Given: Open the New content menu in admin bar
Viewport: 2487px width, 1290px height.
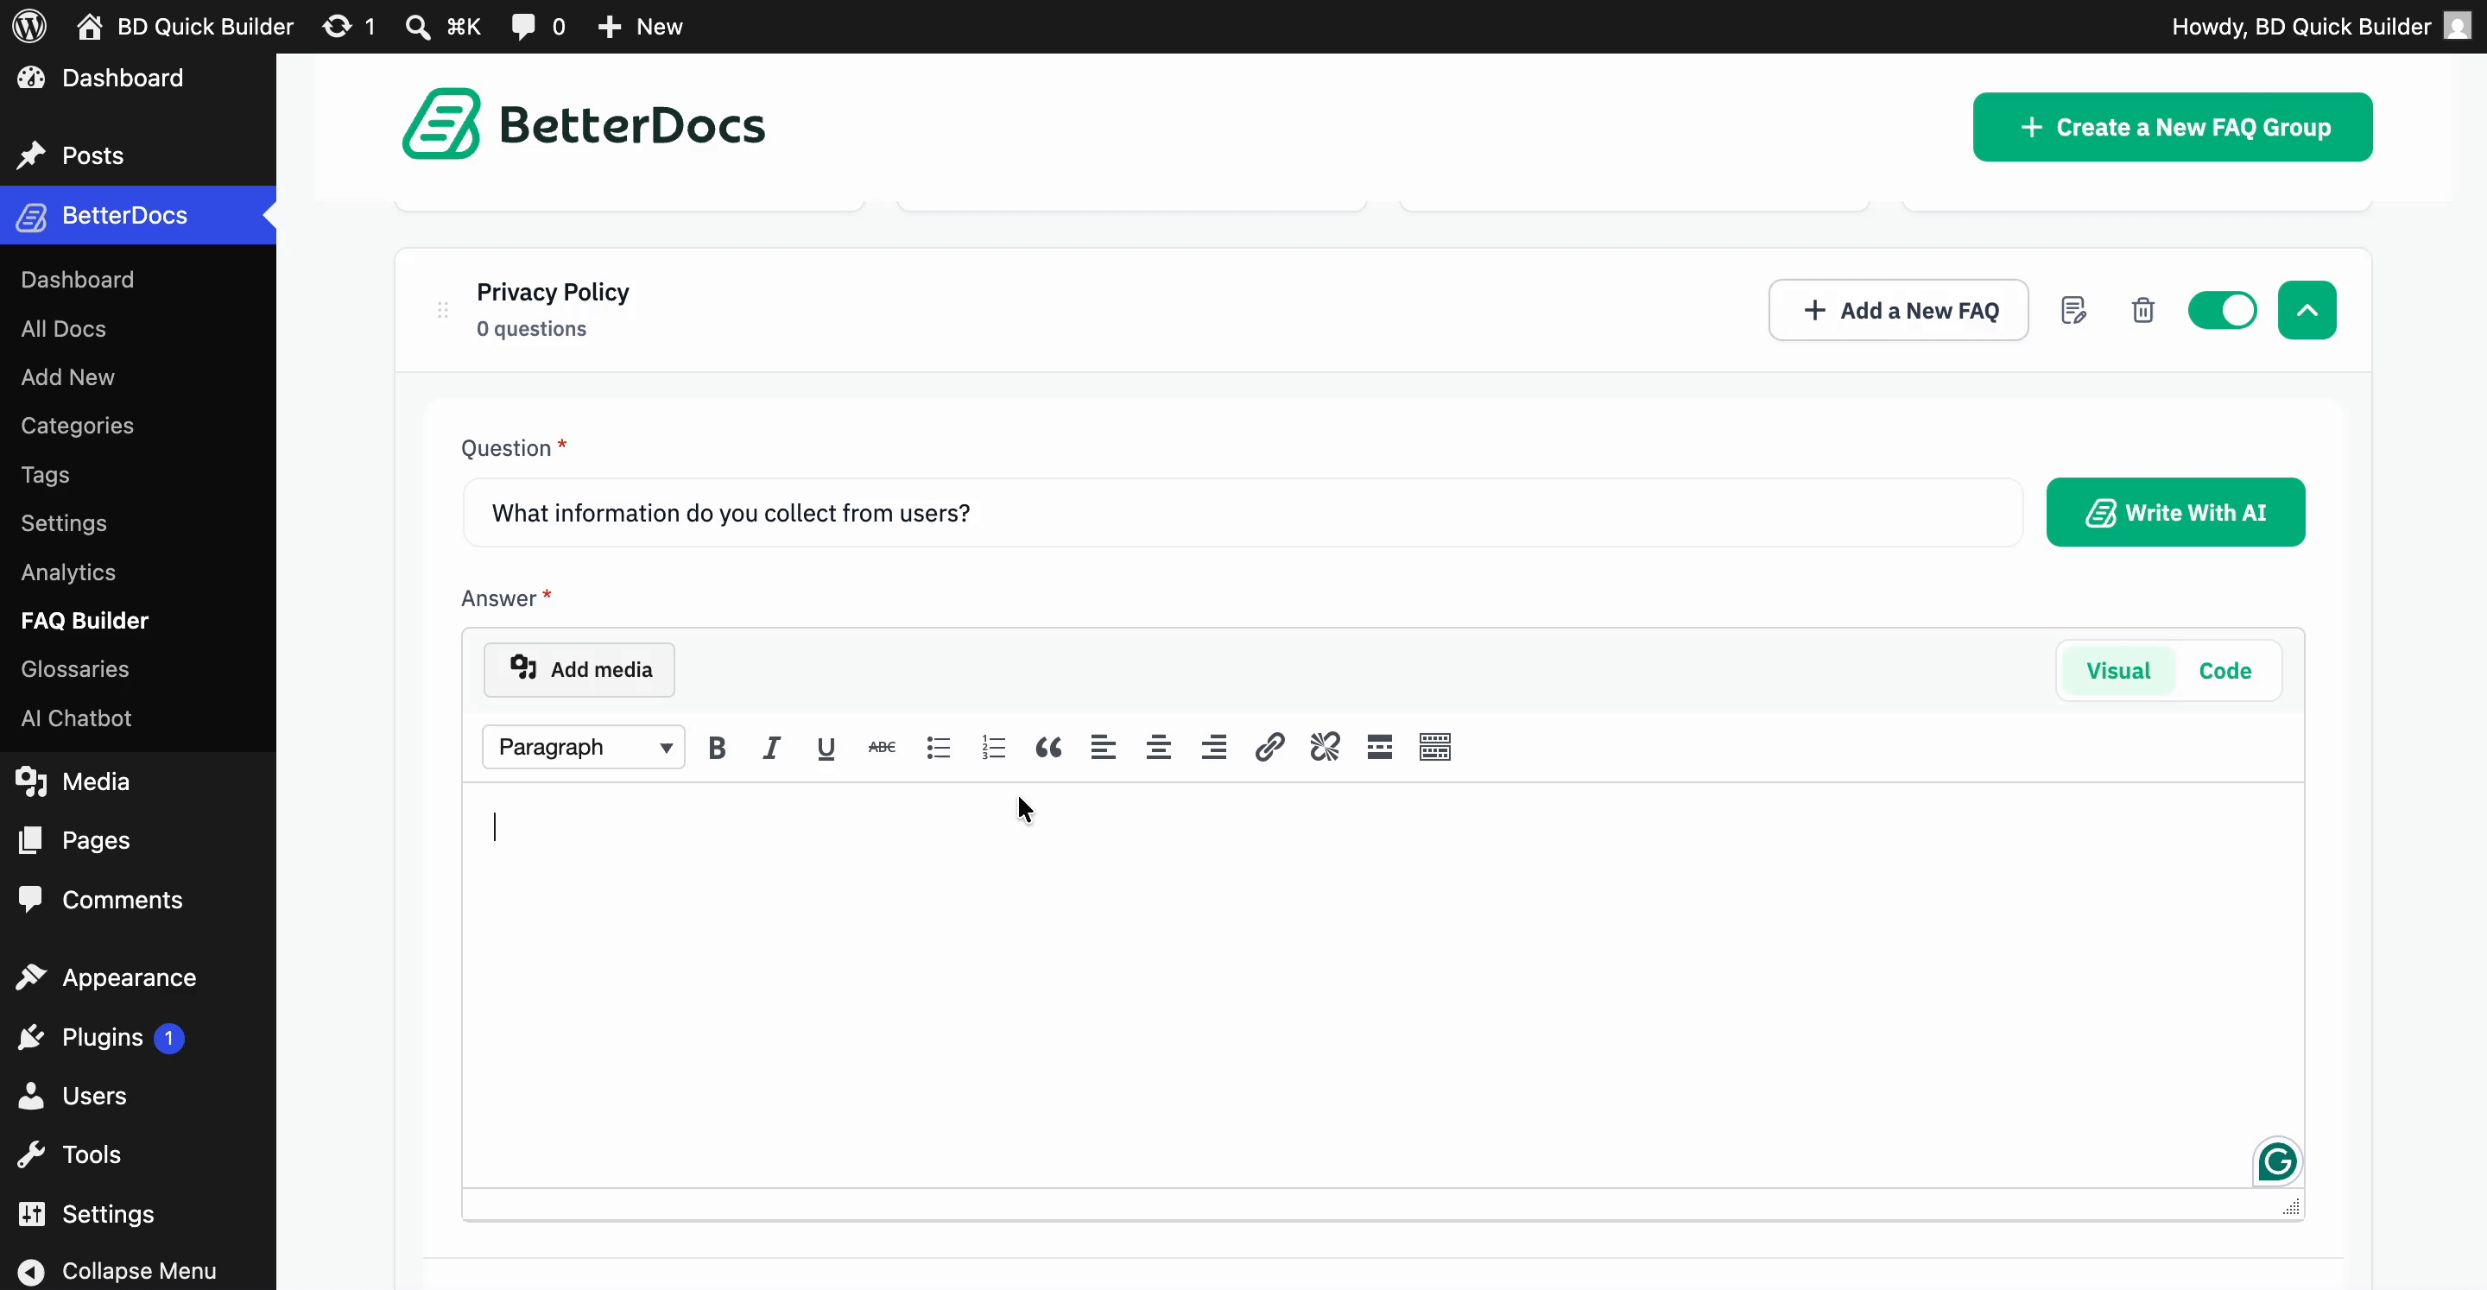Looking at the screenshot, I should (x=640, y=26).
